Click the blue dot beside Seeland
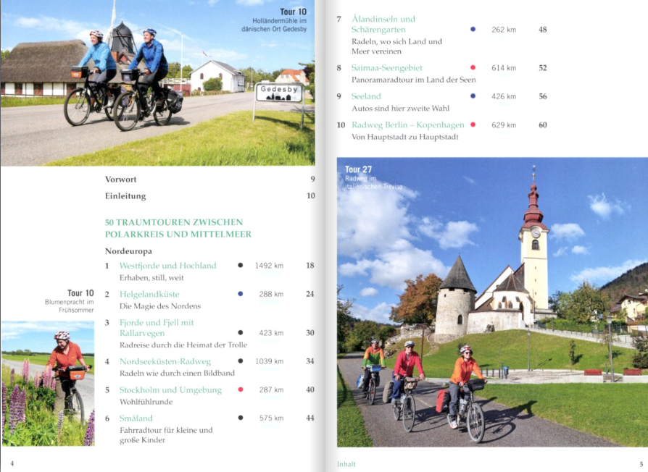Viewport: 648px width, 472px height. coord(473,96)
